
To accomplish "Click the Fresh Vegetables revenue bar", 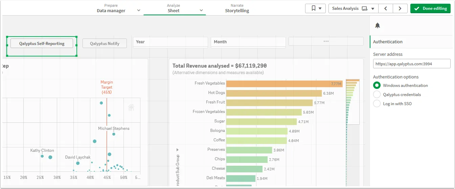I will [284, 84].
